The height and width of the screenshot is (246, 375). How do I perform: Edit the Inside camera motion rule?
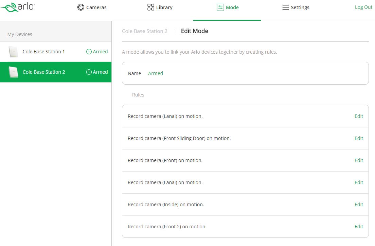point(359,205)
